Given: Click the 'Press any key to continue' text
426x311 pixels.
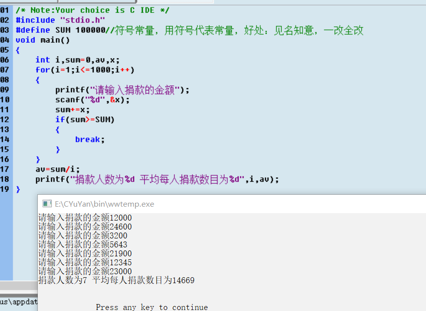Looking at the screenshot, I should point(152,307).
